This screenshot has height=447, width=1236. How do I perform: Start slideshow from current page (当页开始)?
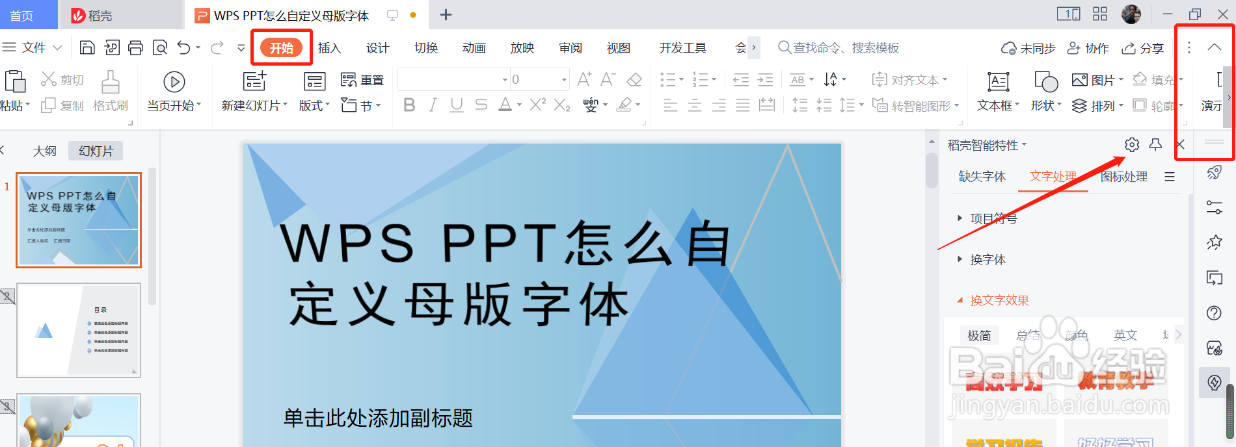(174, 92)
